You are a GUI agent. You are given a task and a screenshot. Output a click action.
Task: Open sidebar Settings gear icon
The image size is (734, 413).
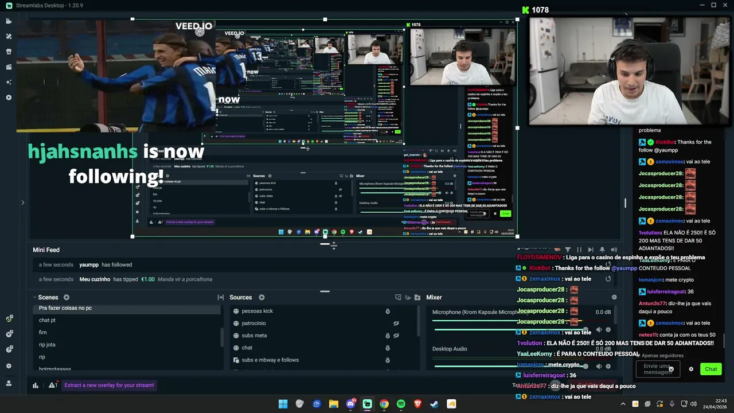pos(9,366)
